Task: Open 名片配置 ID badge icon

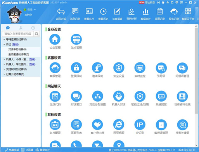Action: [x=55, y=124]
